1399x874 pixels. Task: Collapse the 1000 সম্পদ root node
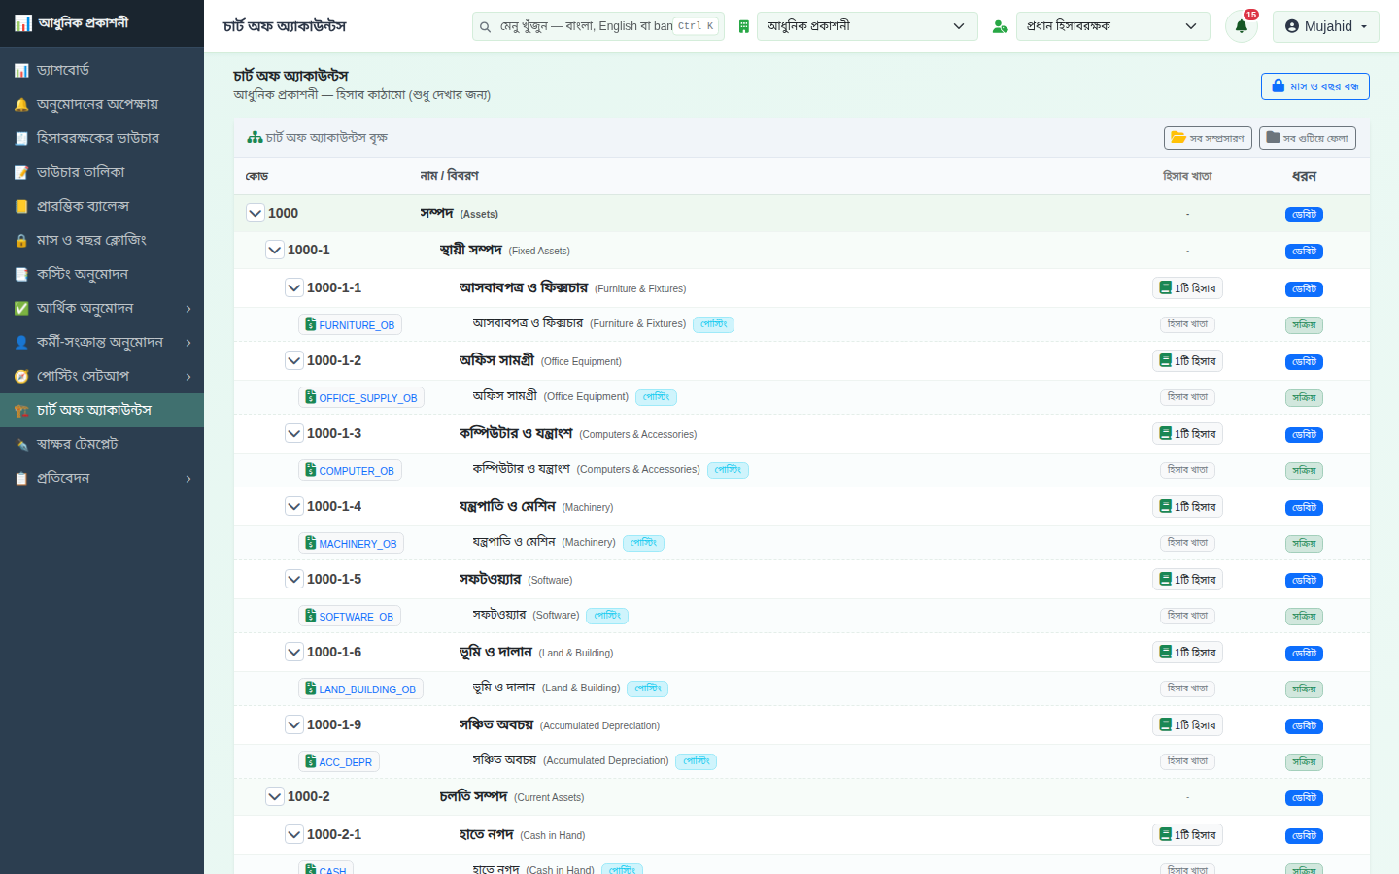coord(256,213)
